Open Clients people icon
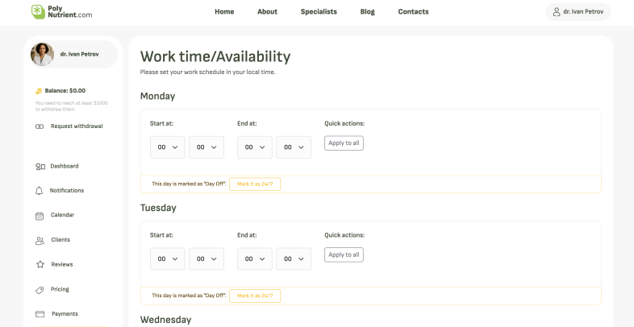Viewport: 634px width, 327px height. click(x=40, y=241)
